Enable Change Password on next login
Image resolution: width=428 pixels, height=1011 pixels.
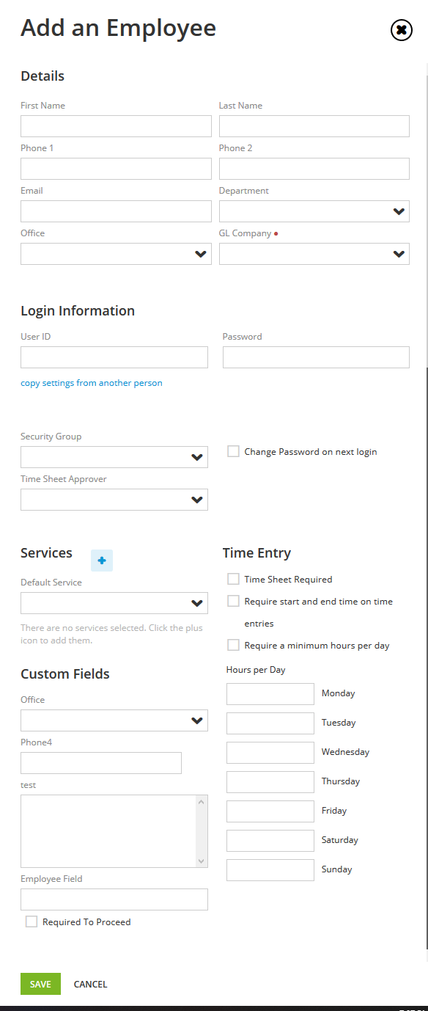[x=232, y=450]
